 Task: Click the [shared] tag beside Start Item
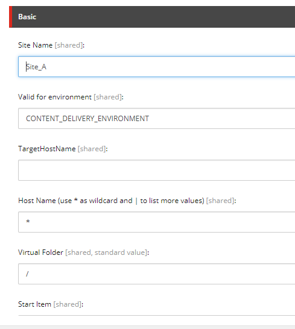tap(68, 304)
